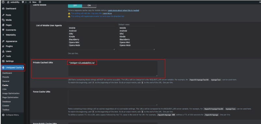Open Settings sliders icon

(x=3, y=61)
